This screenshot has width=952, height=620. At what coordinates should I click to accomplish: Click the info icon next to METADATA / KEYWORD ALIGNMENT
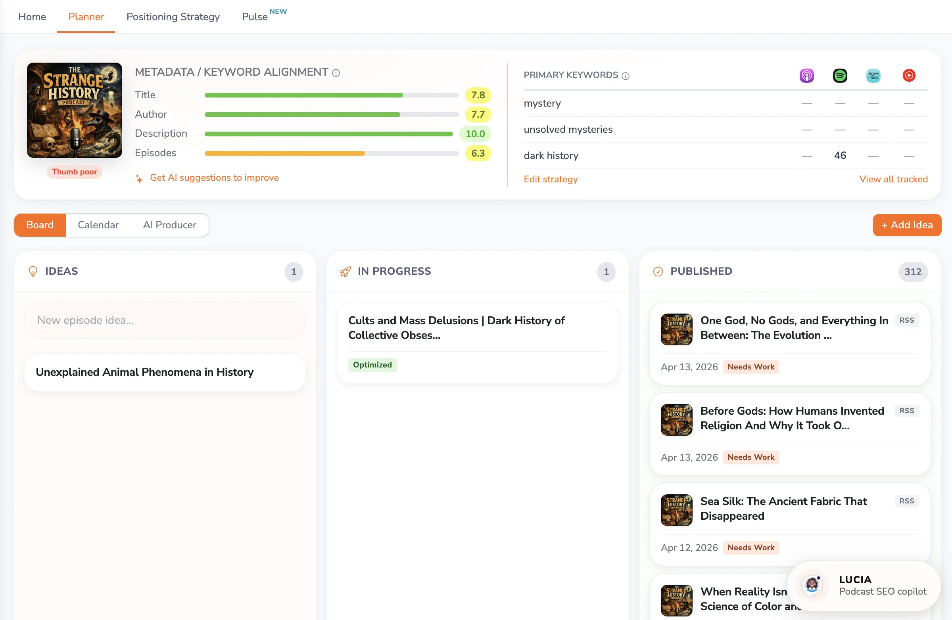336,73
